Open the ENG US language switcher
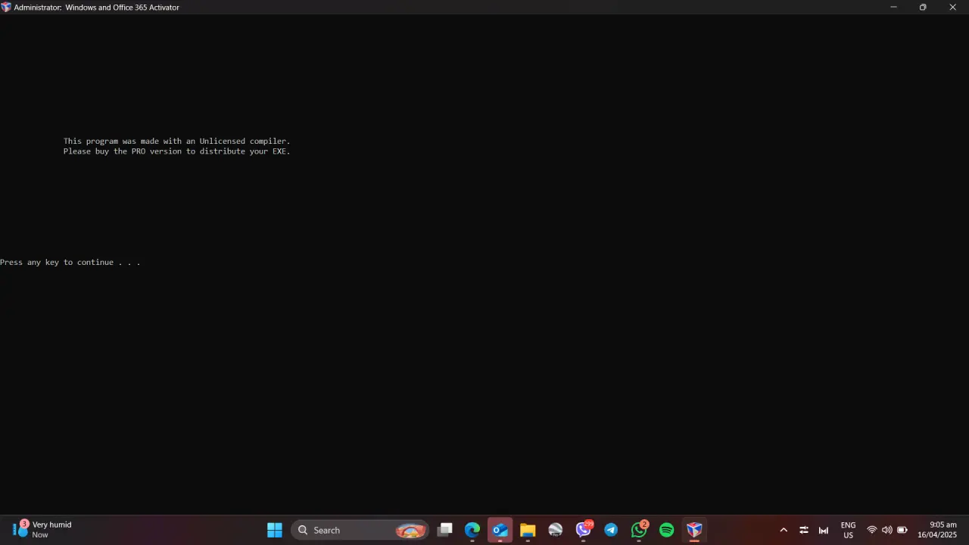969x545 pixels. [849, 530]
